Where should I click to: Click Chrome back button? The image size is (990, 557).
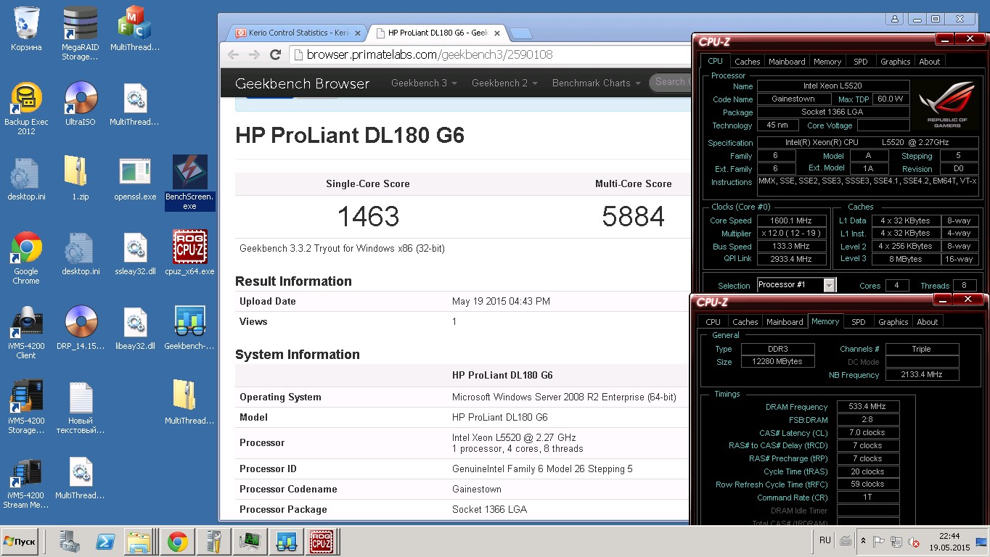233,54
